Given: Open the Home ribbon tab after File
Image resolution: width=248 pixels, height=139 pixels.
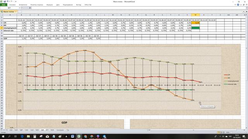Looking at the screenshot, I should coord(12,5).
